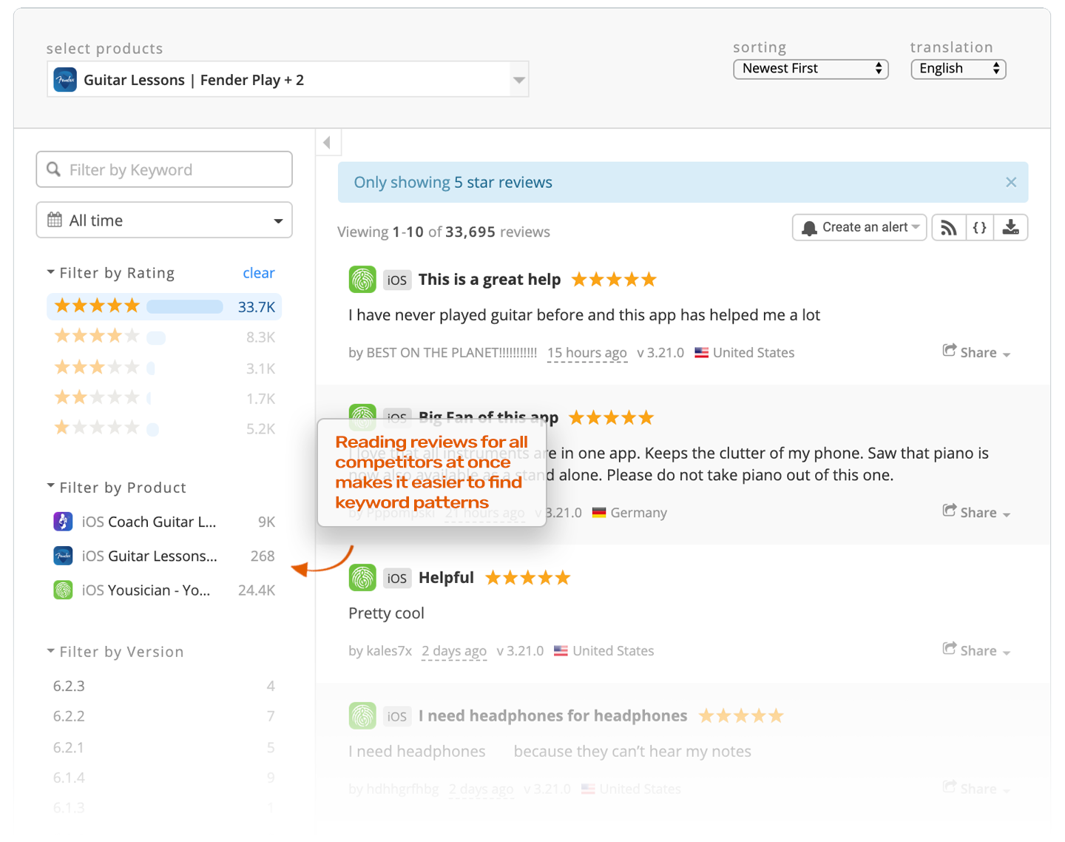1065x842 pixels.
Task: Collapse the Filter by Rating section
Action: pyautogui.click(x=110, y=273)
